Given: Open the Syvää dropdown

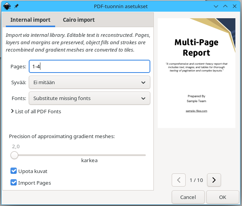Looking at the screenshot, I should 89,82.
